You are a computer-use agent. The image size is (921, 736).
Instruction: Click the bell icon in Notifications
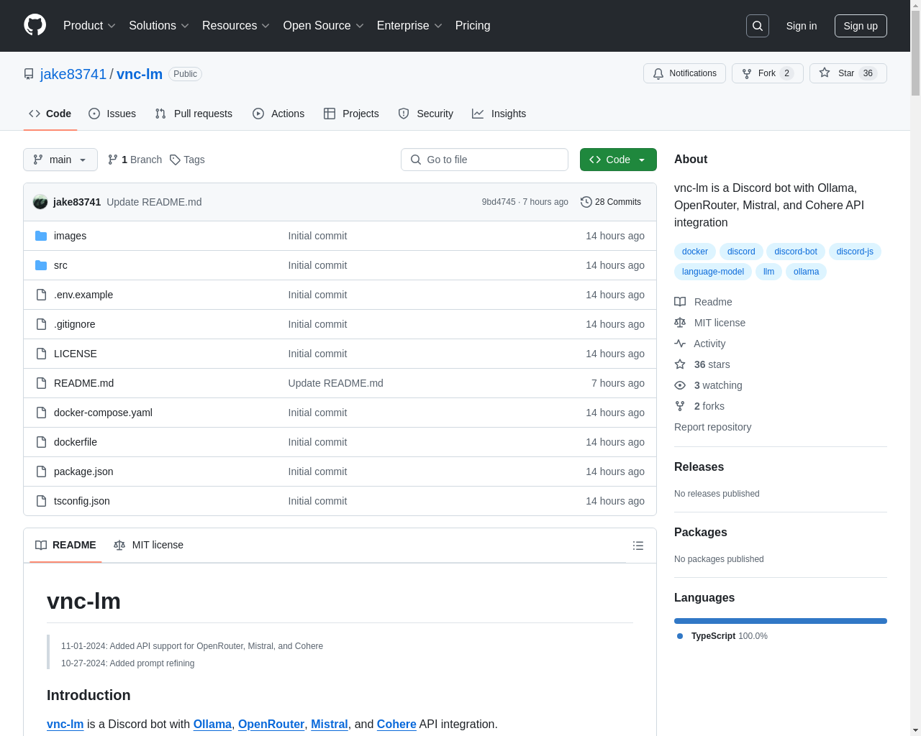click(x=658, y=73)
